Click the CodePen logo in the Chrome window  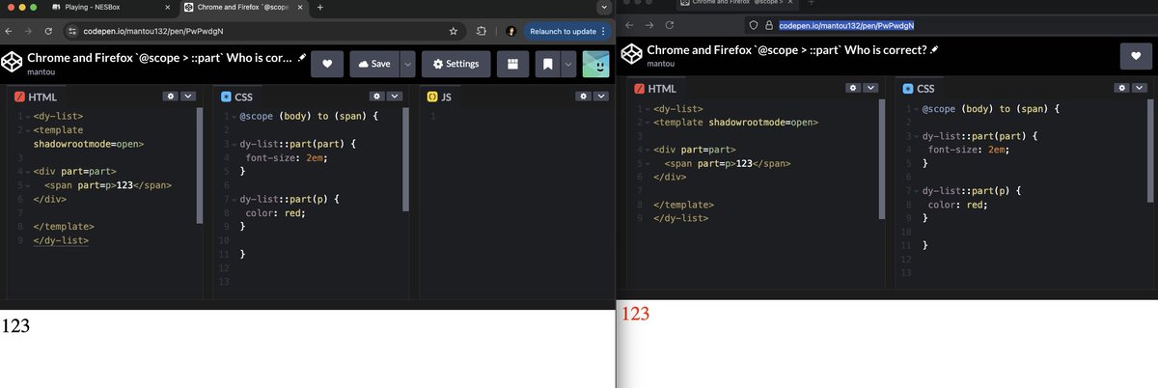pyautogui.click(x=13, y=64)
